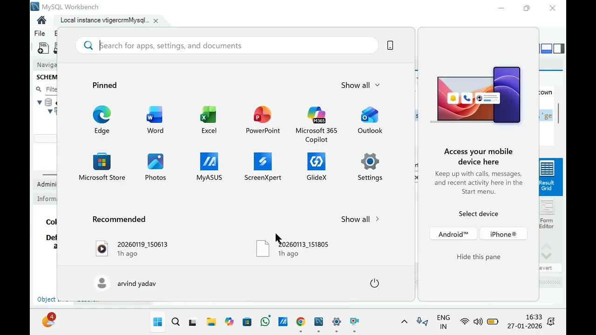
Task: Open File menu in MySQL Workbench
Action: [40, 33]
